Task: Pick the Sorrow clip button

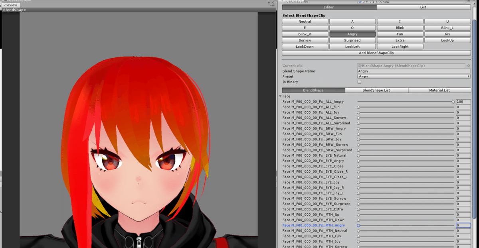Action: coord(305,40)
